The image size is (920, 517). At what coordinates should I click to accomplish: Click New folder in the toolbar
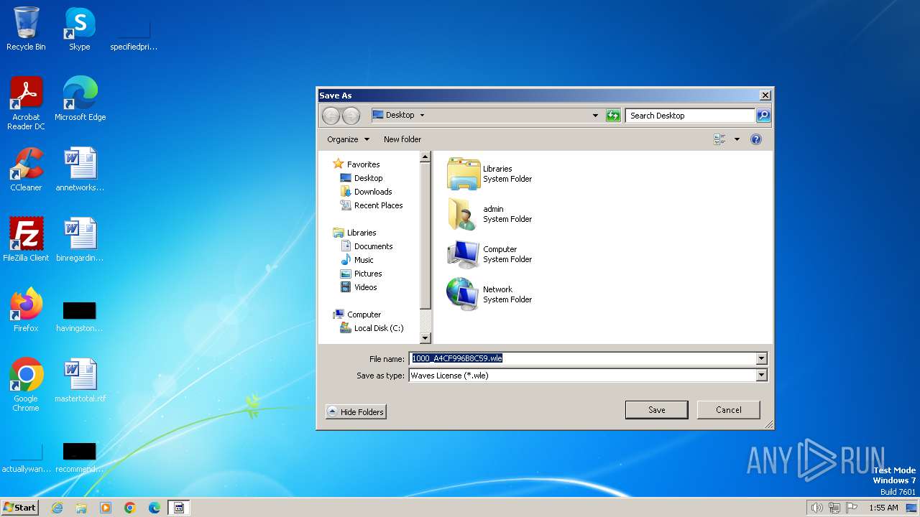tap(402, 139)
